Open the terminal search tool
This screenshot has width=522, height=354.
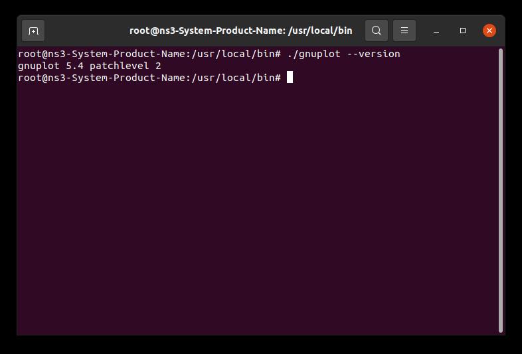pos(376,31)
